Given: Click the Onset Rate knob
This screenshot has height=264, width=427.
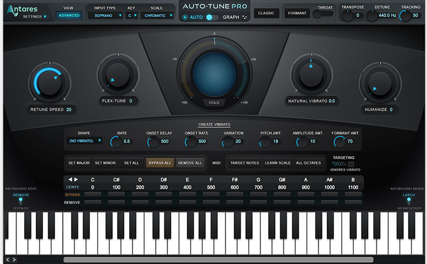Looking at the screenshot, I should tap(191, 142).
